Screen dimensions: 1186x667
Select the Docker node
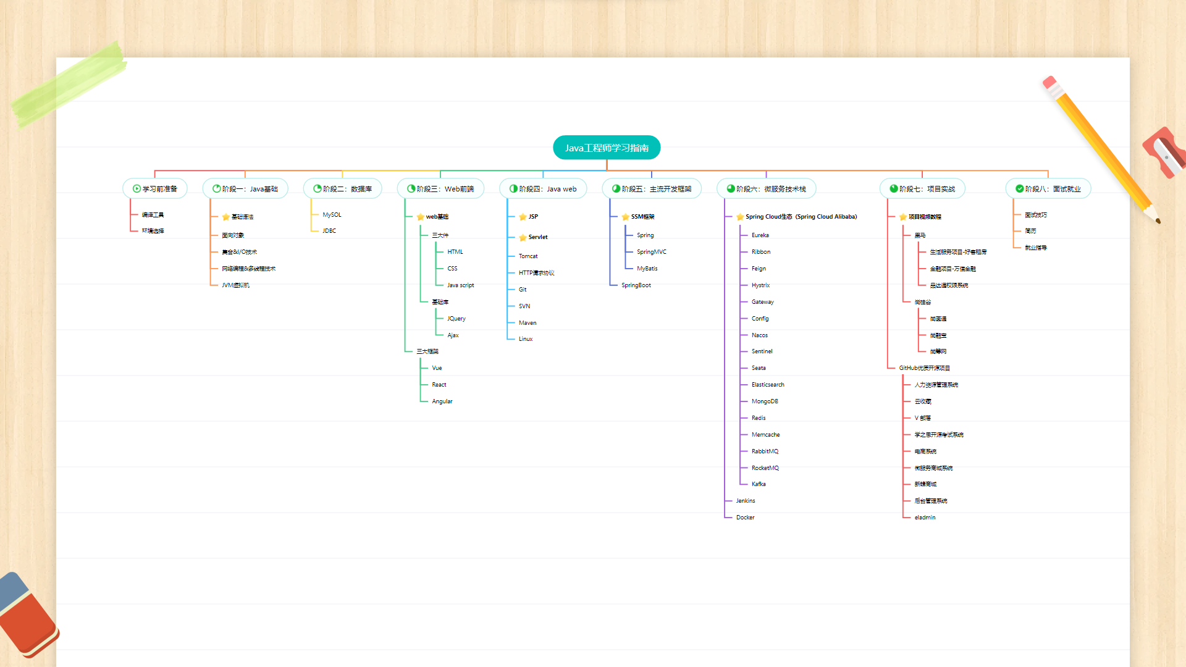pyautogui.click(x=745, y=518)
